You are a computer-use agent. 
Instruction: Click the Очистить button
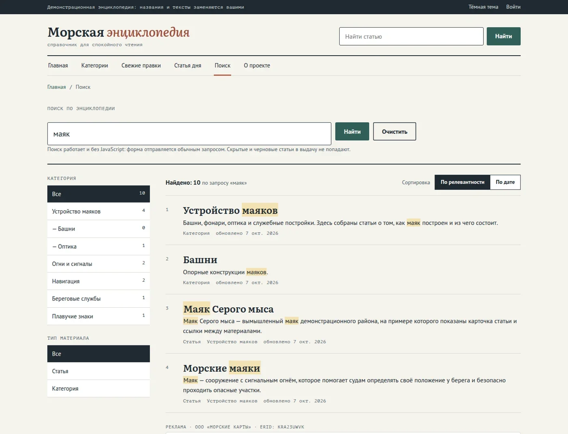click(394, 132)
